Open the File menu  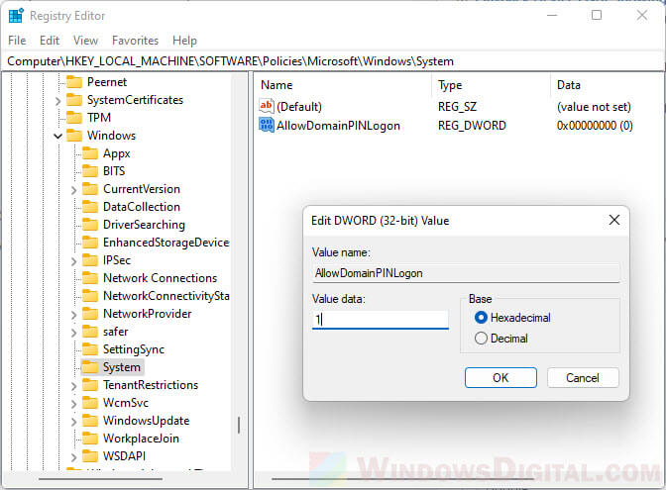(17, 41)
